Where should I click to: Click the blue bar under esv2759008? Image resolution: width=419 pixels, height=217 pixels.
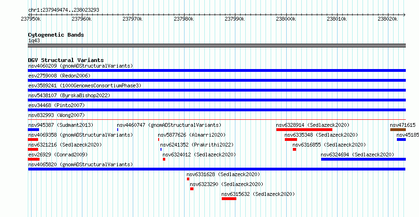pos(217,80)
